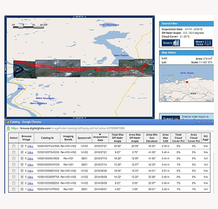Open the View link for browse image 6
The height and width of the screenshot is (209, 218).
tap(30, 158)
